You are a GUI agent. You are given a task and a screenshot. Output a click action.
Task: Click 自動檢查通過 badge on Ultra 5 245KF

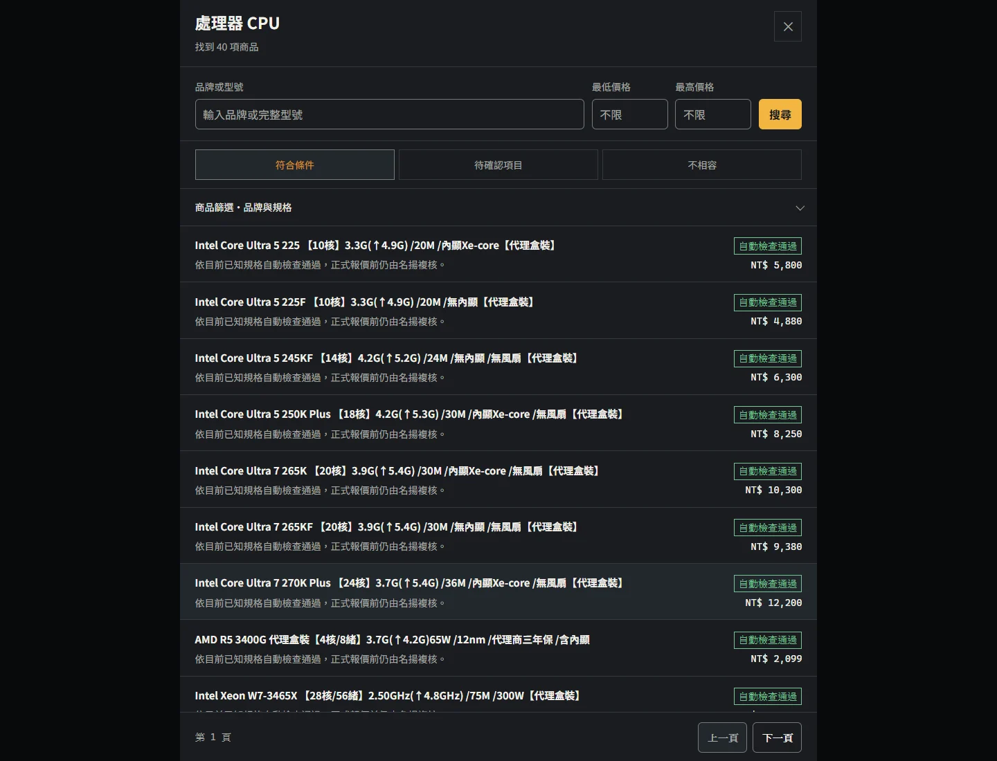768,358
